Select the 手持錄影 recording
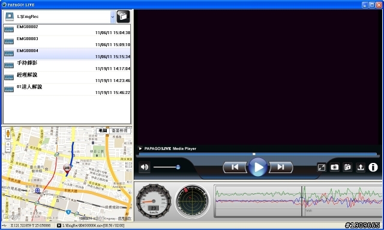The height and width of the screenshot is (230, 384). coord(67,65)
